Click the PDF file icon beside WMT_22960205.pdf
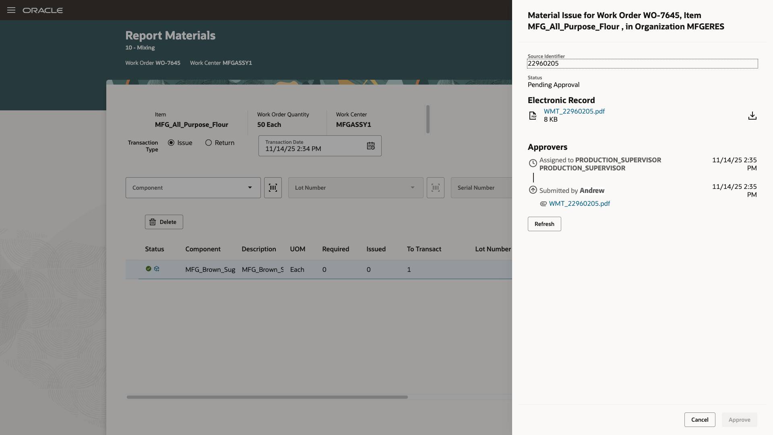The width and height of the screenshot is (773, 435). pos(533,116)
